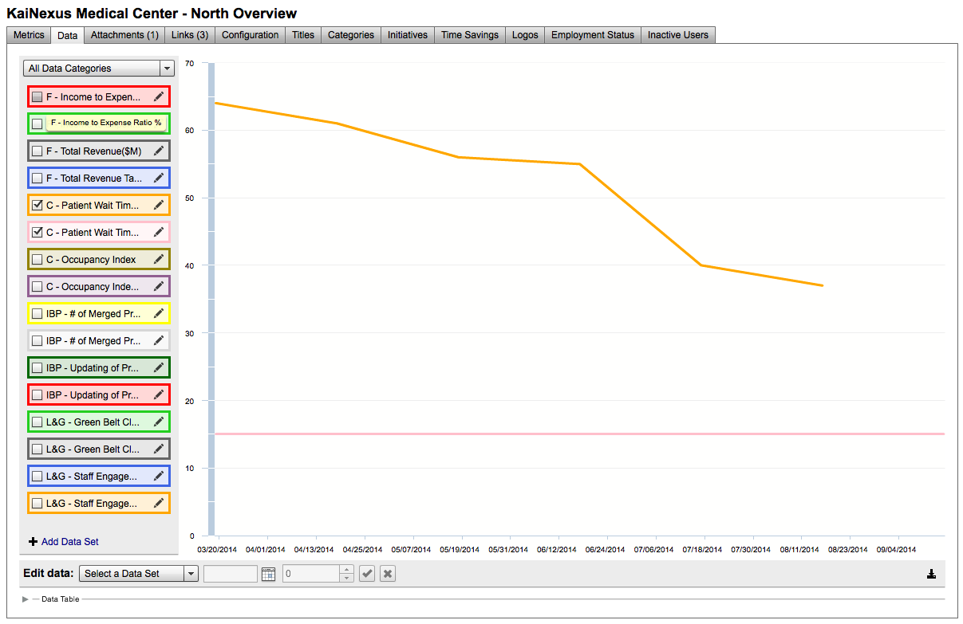This screenshot has width=963, height=624.
Task: Open the Employment Status tab
Action: pyautogui.click(x=593, y=35)
